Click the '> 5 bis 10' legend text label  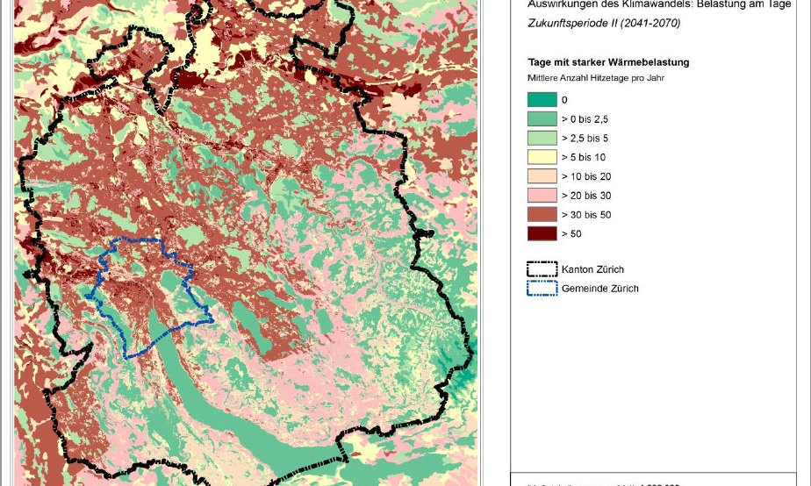(x=583, y=158)
